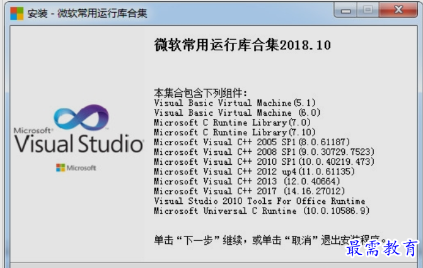This screenshot has height=268, width=423.
Task: Click the Visual Studio wordmark text
Action: point(79,144)
